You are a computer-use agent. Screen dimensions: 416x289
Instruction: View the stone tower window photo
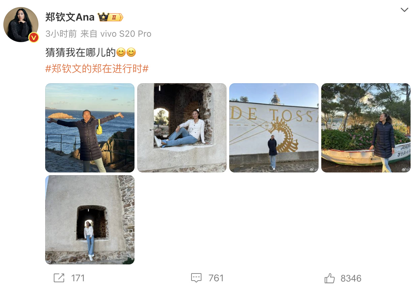coord(90,220)
